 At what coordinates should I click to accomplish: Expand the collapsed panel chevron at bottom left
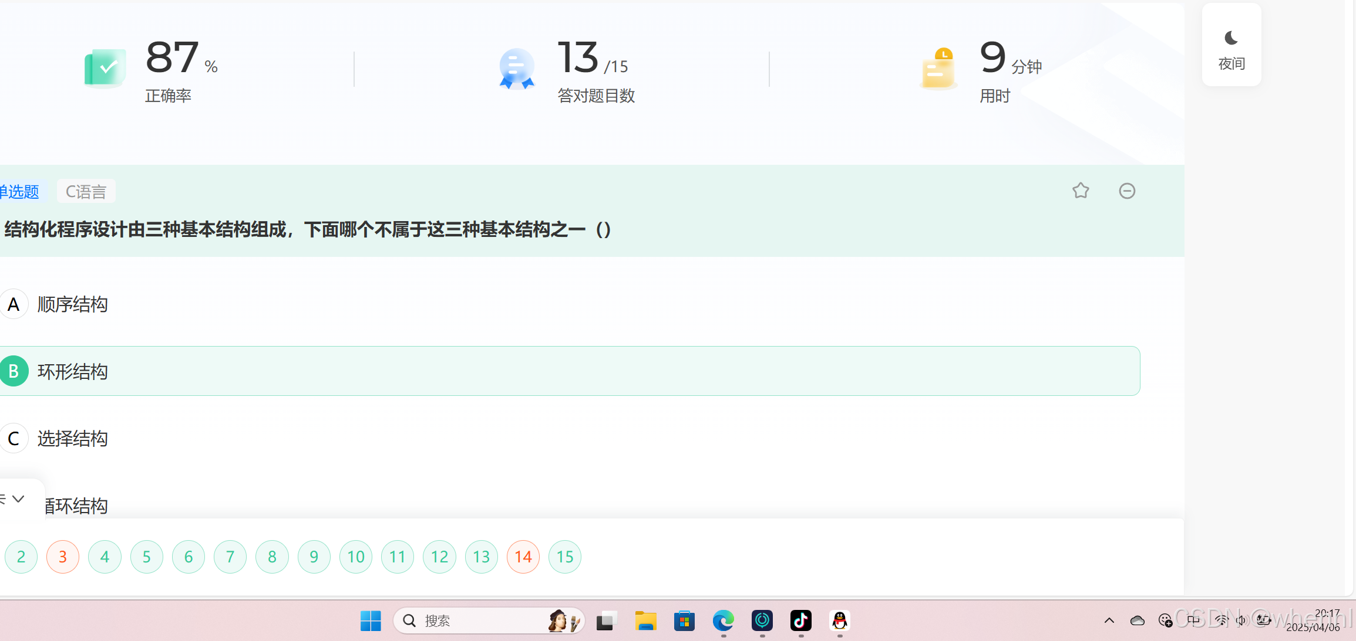[18, 499]
